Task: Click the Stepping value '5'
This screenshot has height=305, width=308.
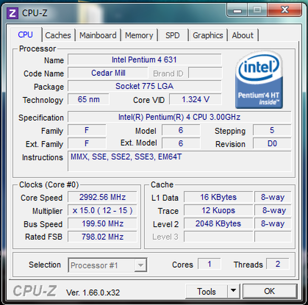Action: click(x=272, y=130)
